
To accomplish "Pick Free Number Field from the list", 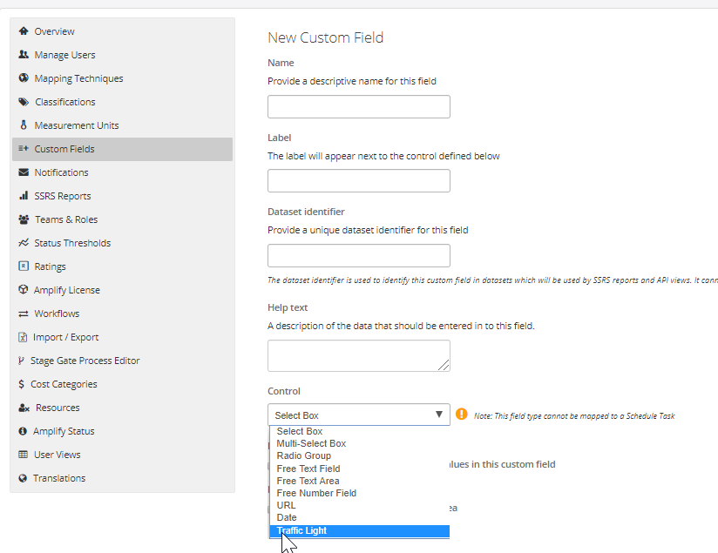I will [x=315, y=493].
